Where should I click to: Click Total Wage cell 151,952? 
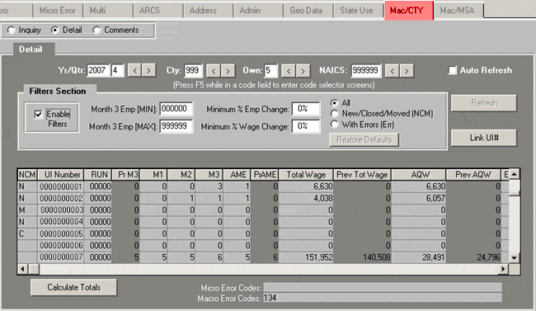[306, 257]
